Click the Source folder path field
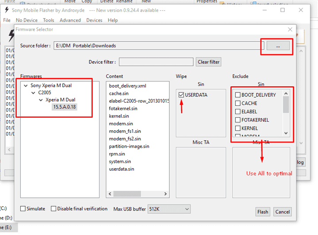318x235 pixels. coord(159,46)
